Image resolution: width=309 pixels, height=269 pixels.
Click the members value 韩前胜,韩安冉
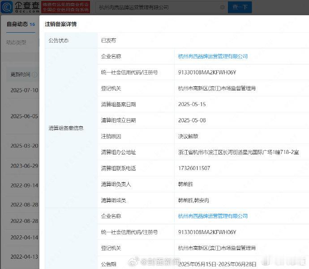[193, 201]
